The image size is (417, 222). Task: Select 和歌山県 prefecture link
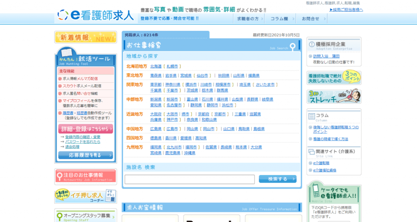point(209,120)
